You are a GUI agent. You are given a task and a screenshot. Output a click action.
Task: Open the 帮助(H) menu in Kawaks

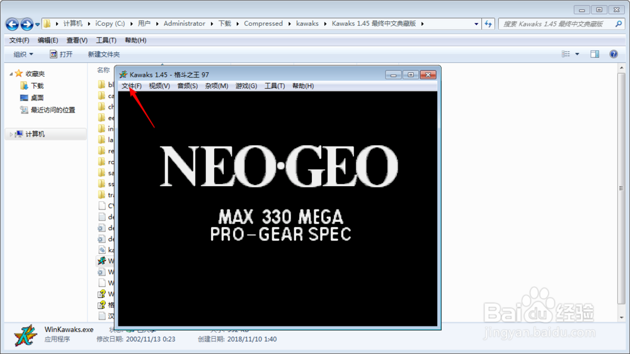303,86
